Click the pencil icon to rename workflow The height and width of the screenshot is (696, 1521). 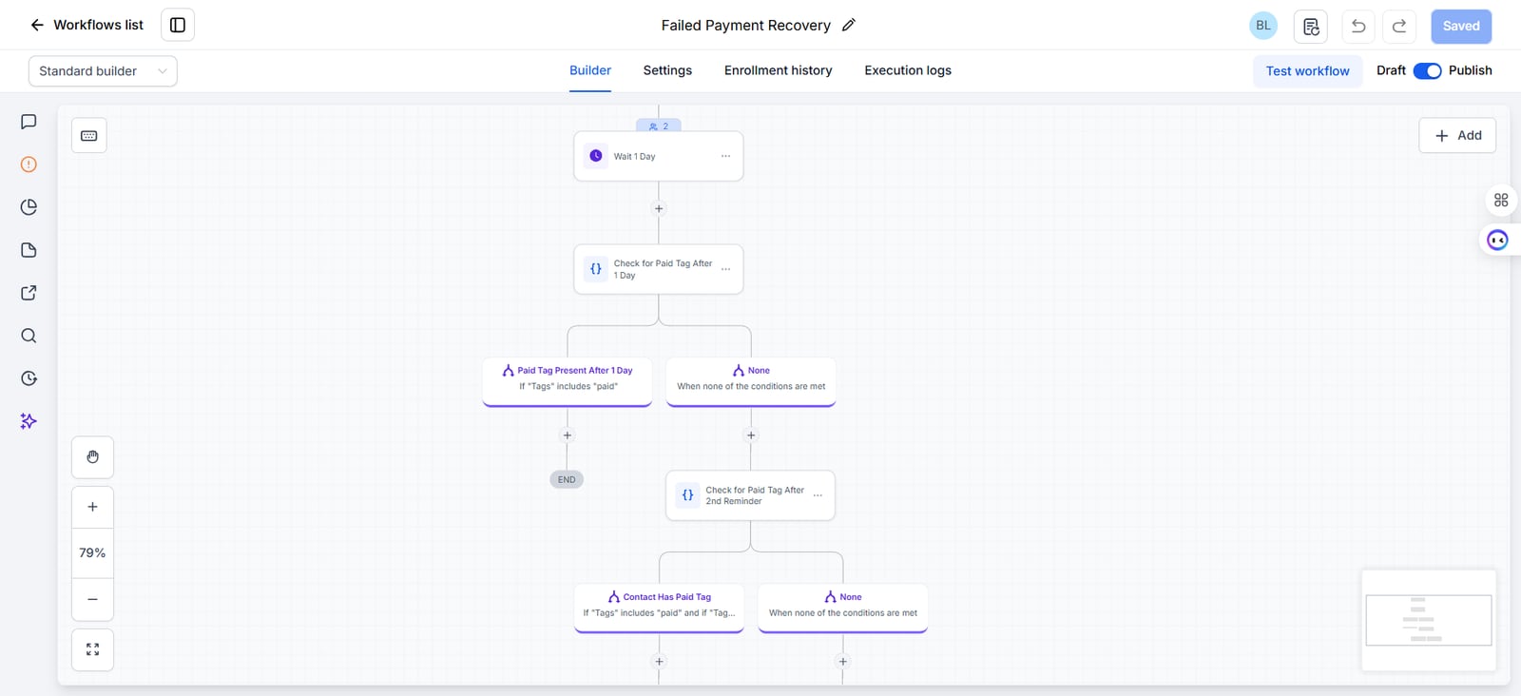(x=849, y=25)
